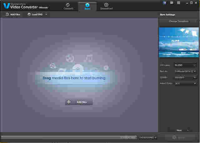The height and width of the screenshot is (143, 200).
Task: Close the Video Converter window
Action: click(x=196, y=3)
